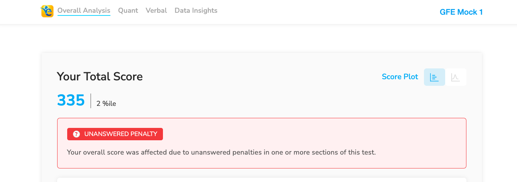Viewport: 517px width, 182px height.
Task: Click the white card below the penalty alert
Action: pyautogui.click(x=261, y=180)
